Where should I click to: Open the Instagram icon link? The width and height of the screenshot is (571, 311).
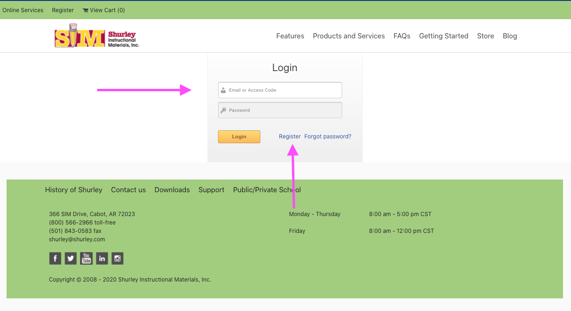click(x=117, y=258)
